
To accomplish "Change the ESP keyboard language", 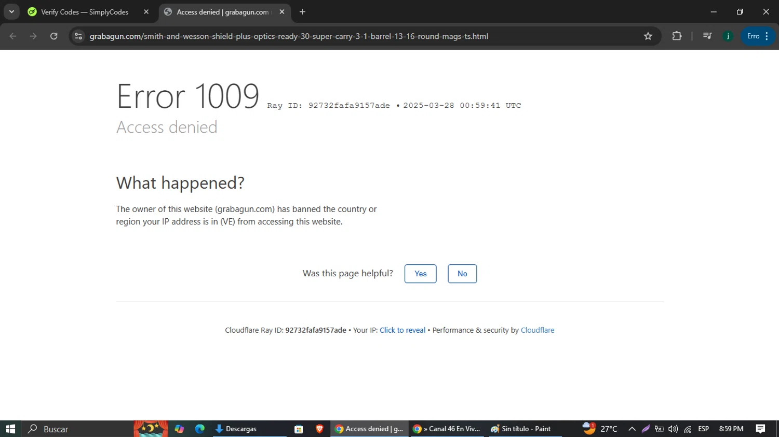I will [704, 429].
